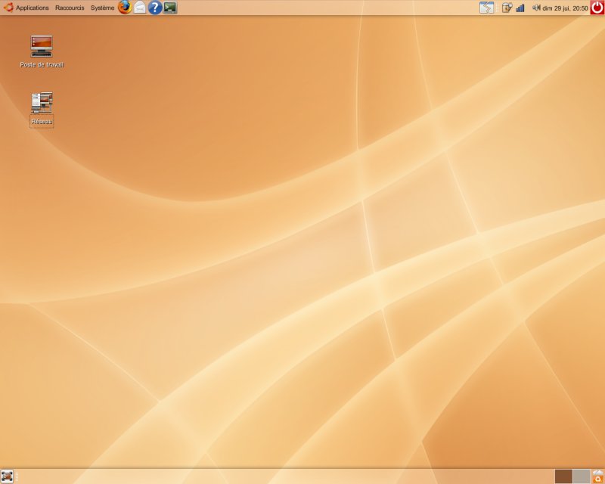
Task: Click the network signal strength icon
Action: pos(520,8)
